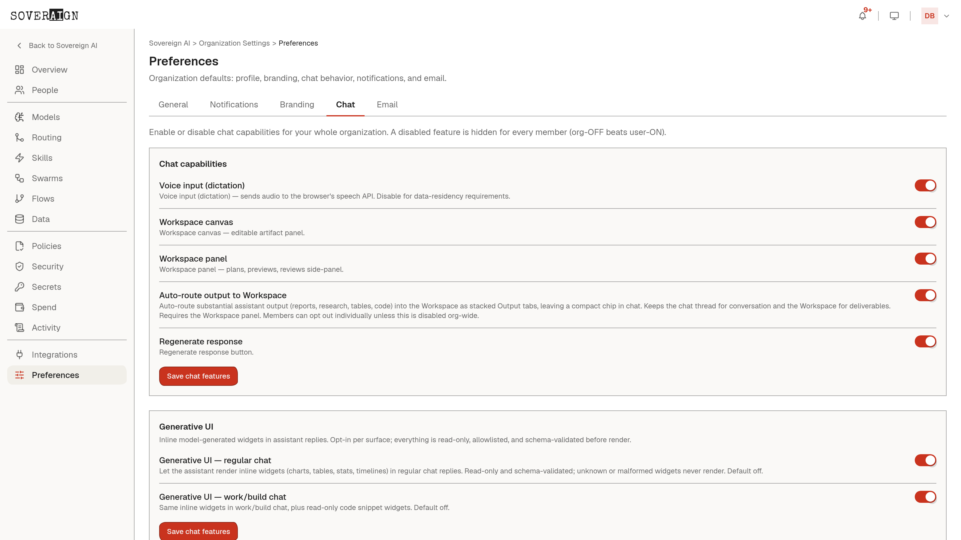Click the Swarms icon in sidebar
Screen dimensions: 961x540
point(20,178)
